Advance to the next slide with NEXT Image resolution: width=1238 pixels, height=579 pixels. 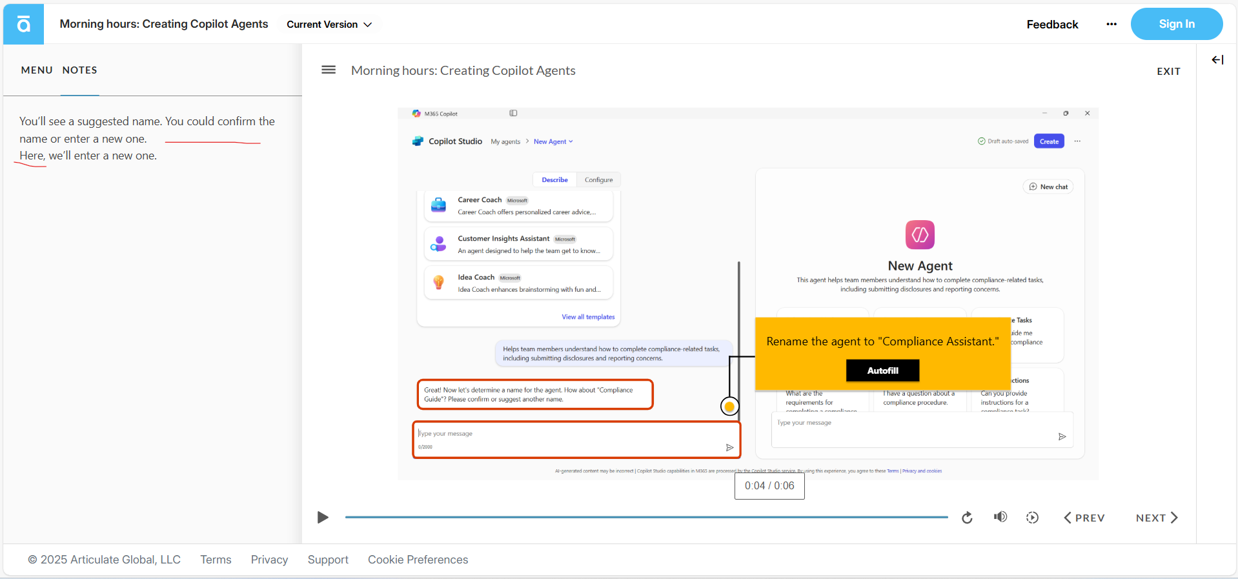(x=1157, y=518)
